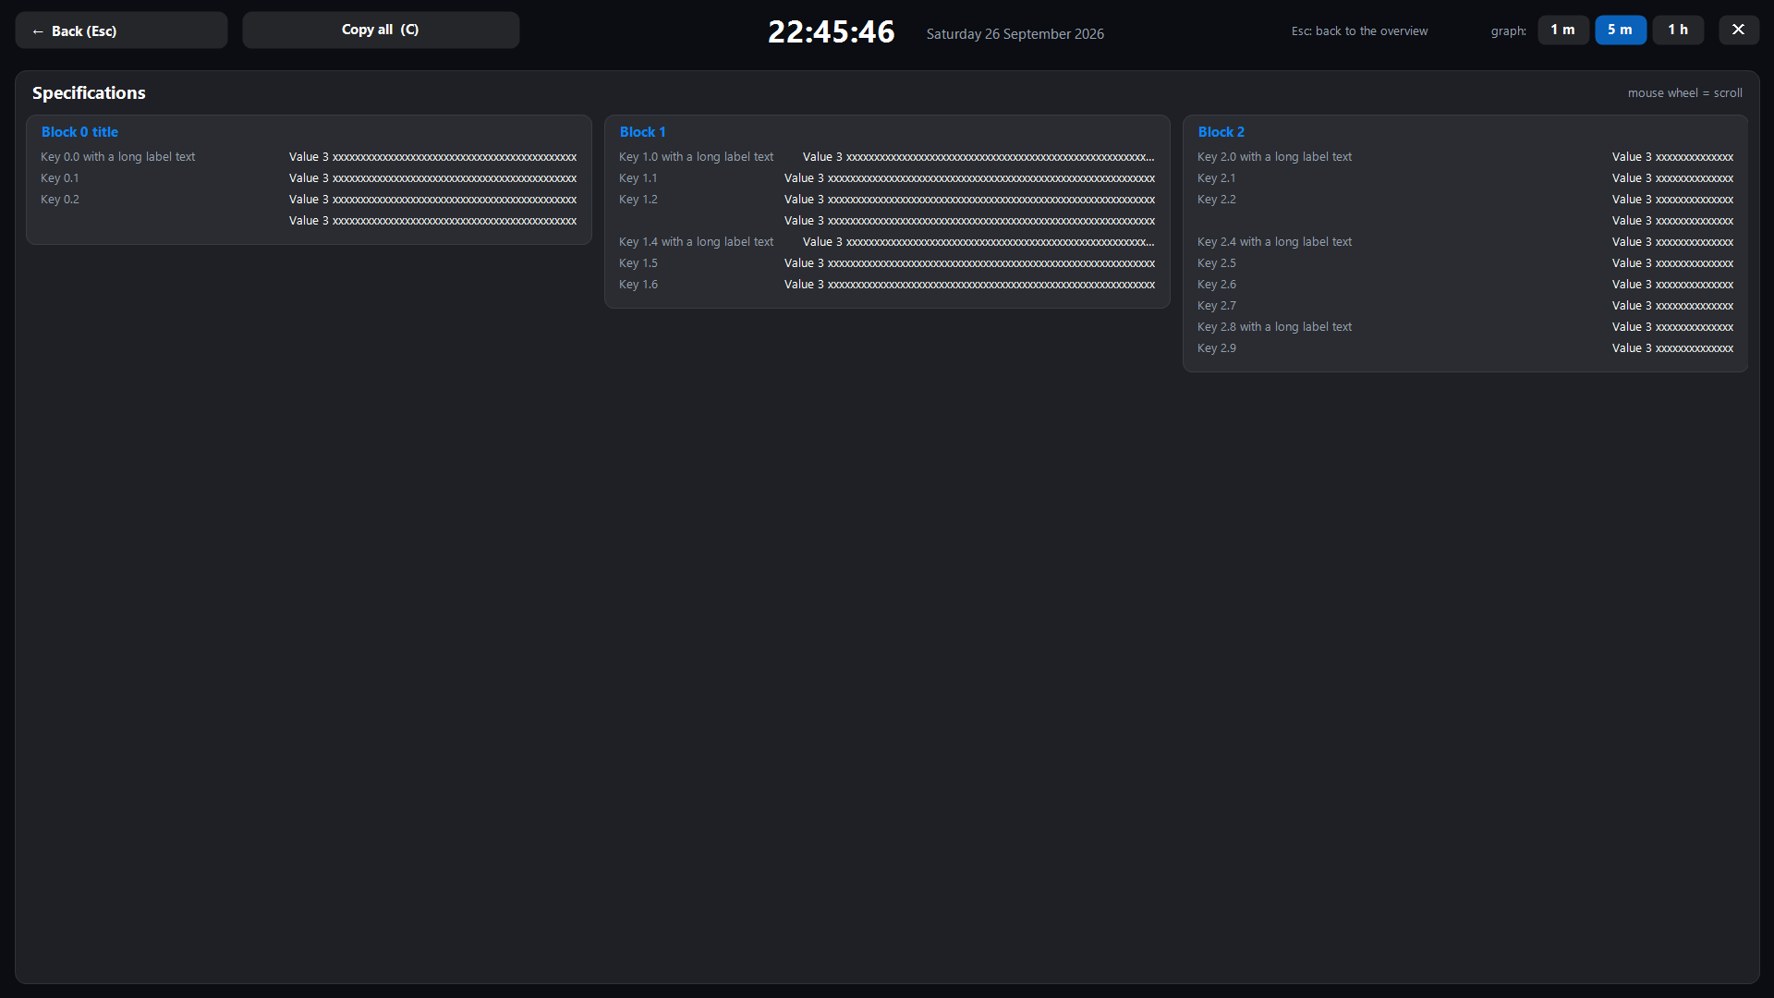Viewport: 1774px width, 998px height.
Task: Select the Specifications heading
Action: tap(89, 92)
